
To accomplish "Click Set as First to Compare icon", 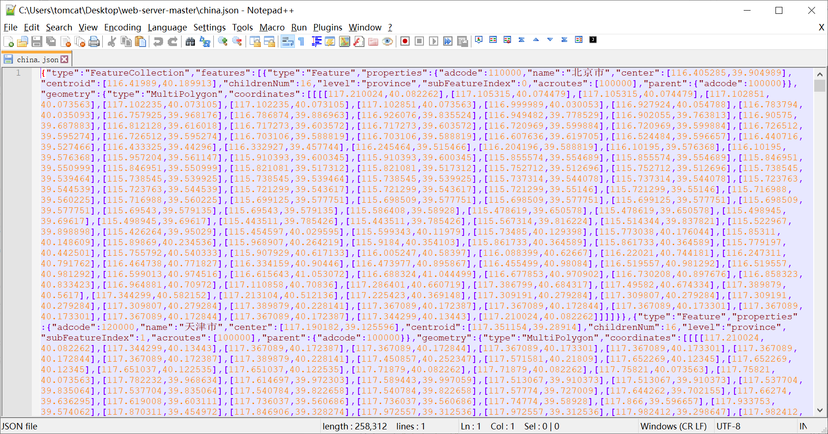I will click(x=479, y=40).
